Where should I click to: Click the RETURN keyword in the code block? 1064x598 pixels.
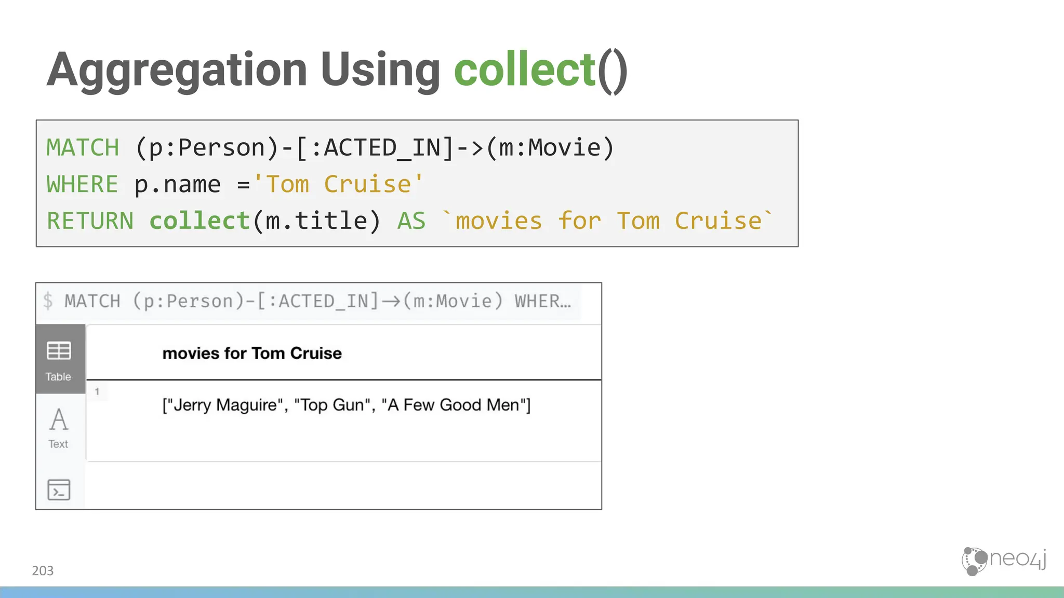(90, 221)
